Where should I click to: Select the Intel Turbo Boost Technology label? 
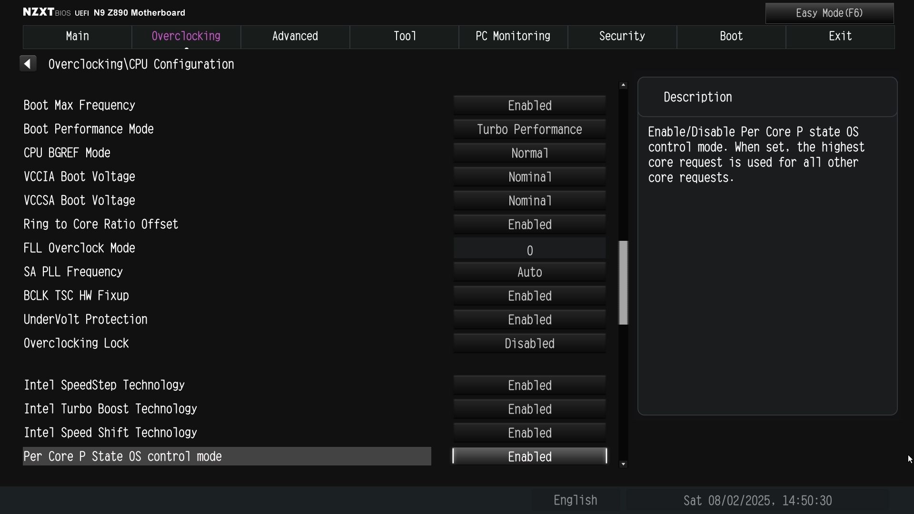110,409
